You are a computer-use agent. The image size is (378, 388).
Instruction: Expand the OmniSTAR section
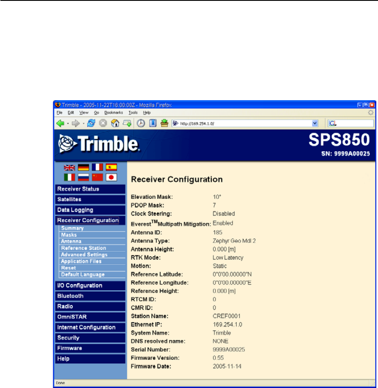[90, 317]
